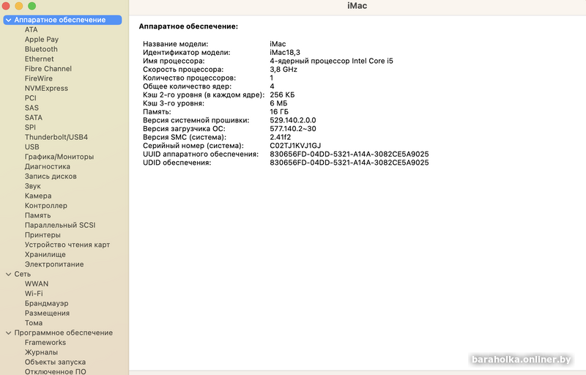Open the Звук sidebar entry
Image resolution: width=586 pixels, height=375 pixels.
click(x=32, y=186)
